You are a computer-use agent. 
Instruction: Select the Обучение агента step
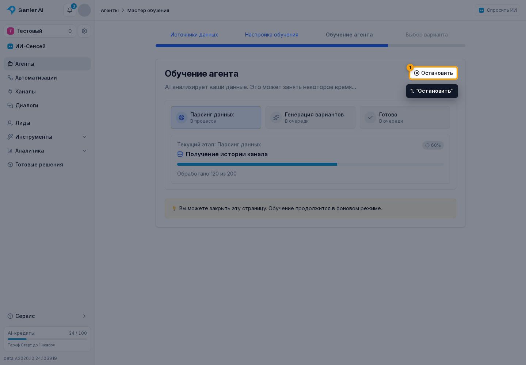[349, 35]
